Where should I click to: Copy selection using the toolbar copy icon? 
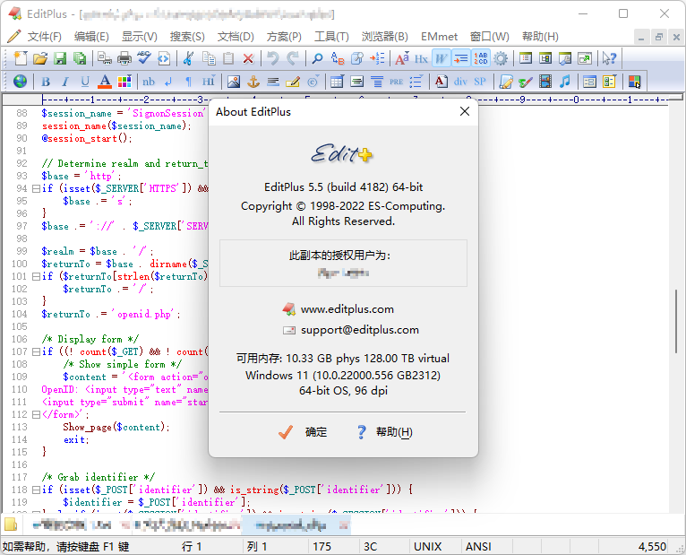click(209, 58)
